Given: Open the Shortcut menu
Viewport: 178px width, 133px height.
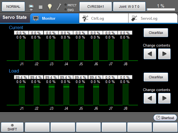Looking at the screenshot, I should pyautogui.click(x=165, y=118).
